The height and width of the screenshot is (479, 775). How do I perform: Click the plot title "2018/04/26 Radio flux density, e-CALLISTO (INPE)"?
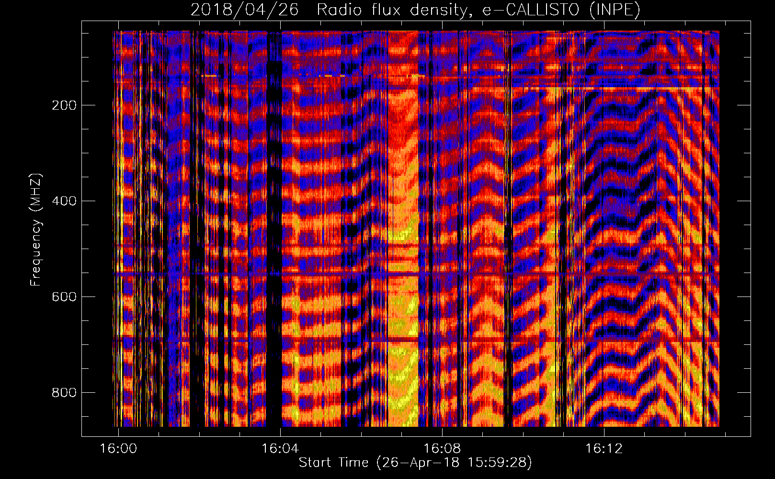point(415,10)
